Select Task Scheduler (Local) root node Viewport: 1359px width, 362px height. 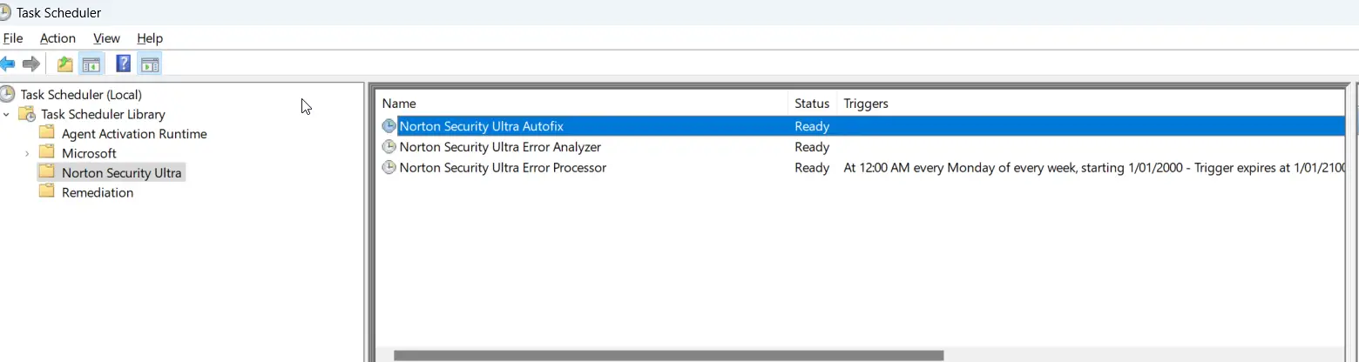click(x=81, y=94)
